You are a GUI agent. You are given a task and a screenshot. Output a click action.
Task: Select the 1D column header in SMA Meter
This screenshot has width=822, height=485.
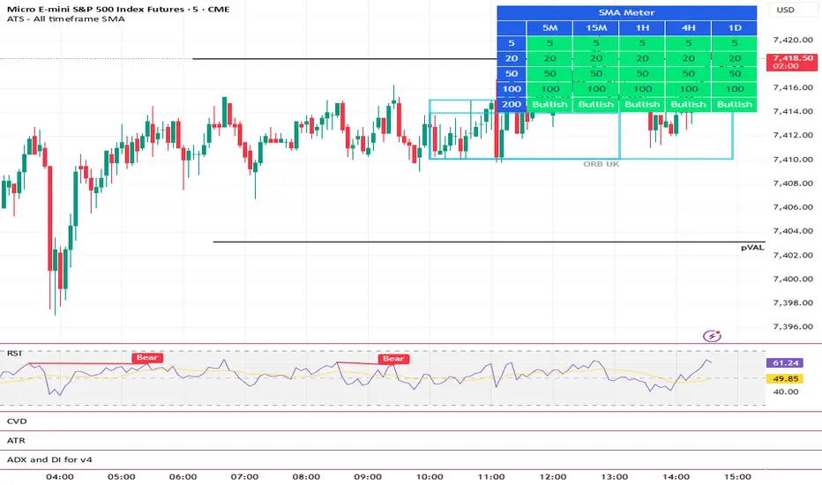(x=735, y=28)
